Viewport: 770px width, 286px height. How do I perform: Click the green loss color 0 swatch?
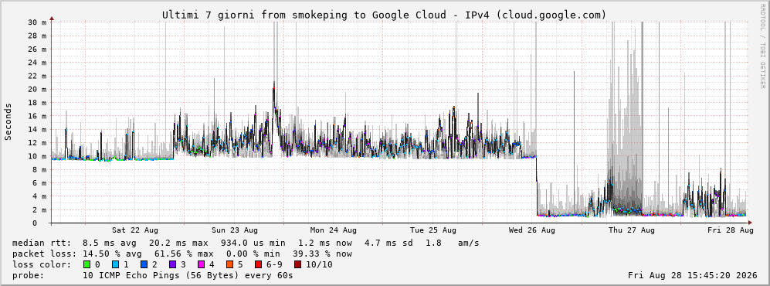[87, 264]
